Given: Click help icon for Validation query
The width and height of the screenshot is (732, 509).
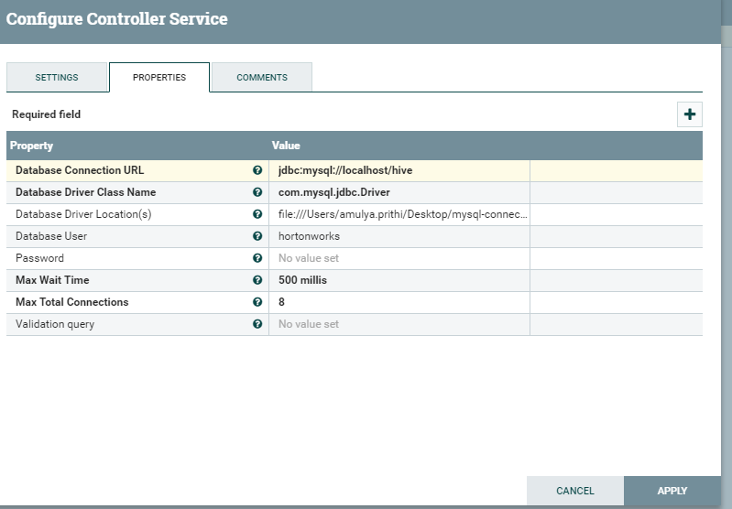Looking at the screenshot, I should tap(257, 324).
